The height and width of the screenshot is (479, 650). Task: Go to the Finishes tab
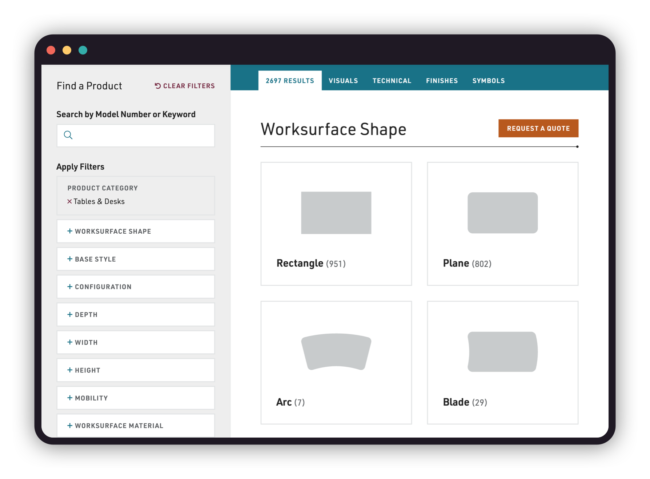click(x=442, y=81)
